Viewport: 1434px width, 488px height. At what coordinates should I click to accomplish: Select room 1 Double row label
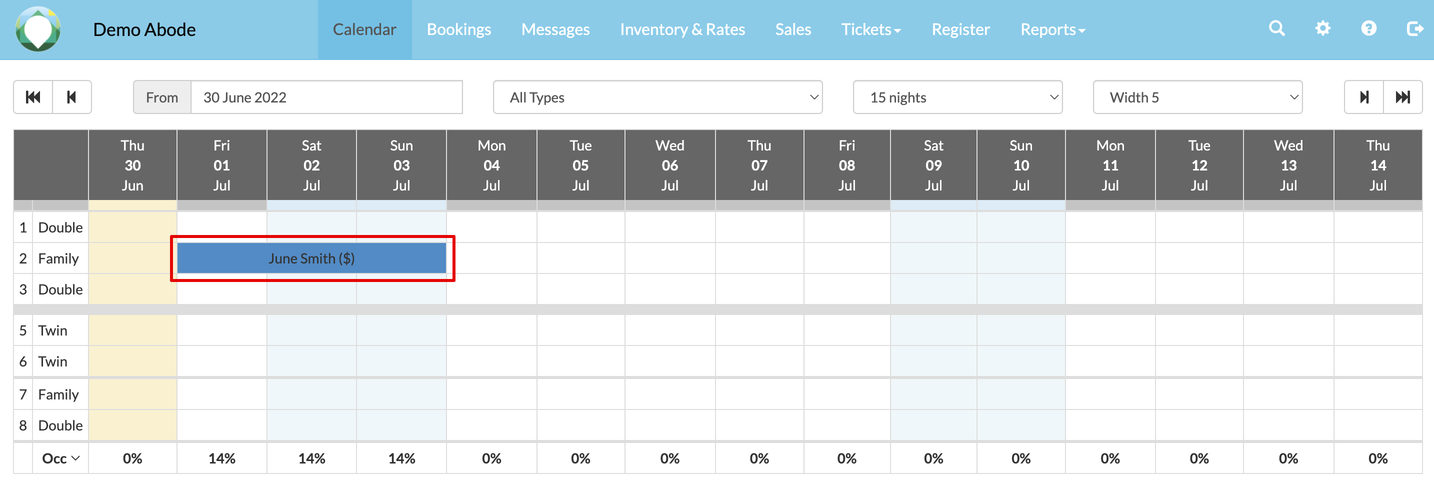tap(60, 227)
